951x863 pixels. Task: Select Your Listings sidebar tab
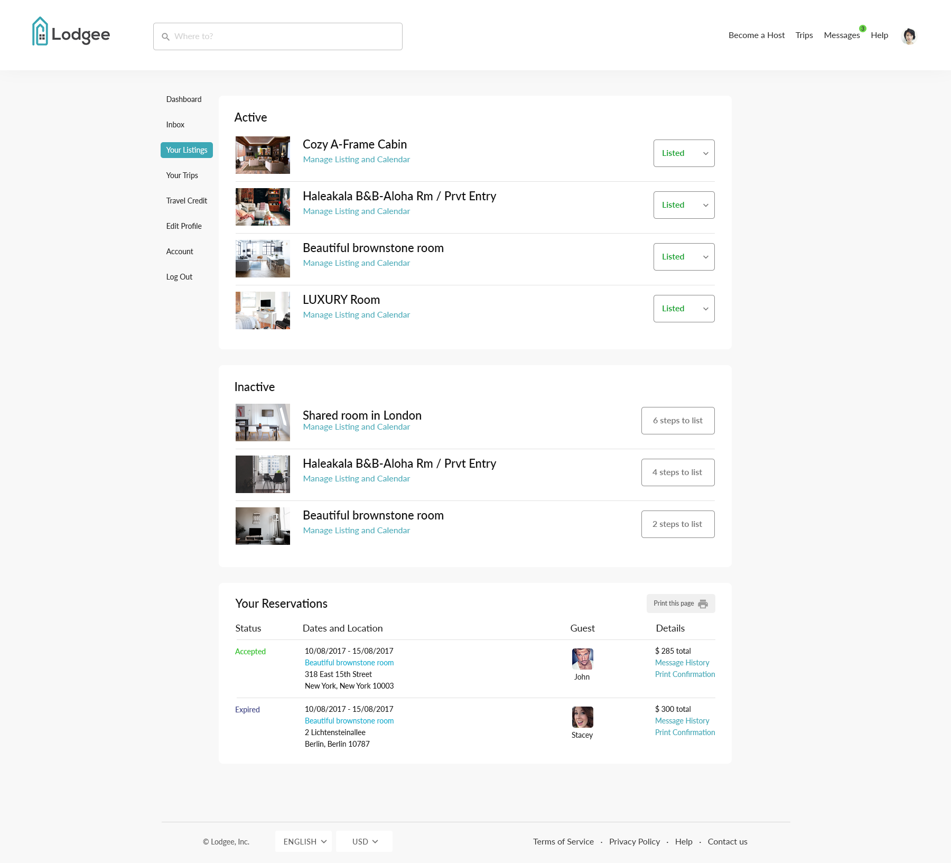click(x=187, y=150)
